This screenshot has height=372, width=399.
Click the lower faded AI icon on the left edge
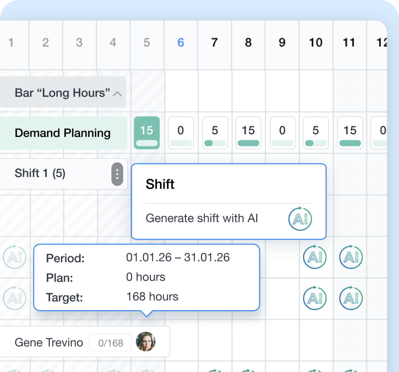pyautogui.click(x=14, y=298)
